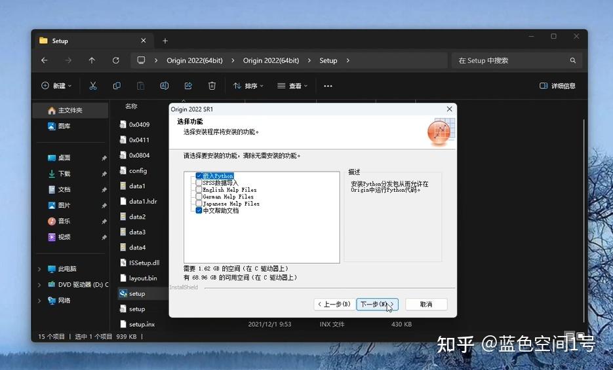Screen dimensions: 613x370
Task: Select the config file
Action: pos(133,170)
